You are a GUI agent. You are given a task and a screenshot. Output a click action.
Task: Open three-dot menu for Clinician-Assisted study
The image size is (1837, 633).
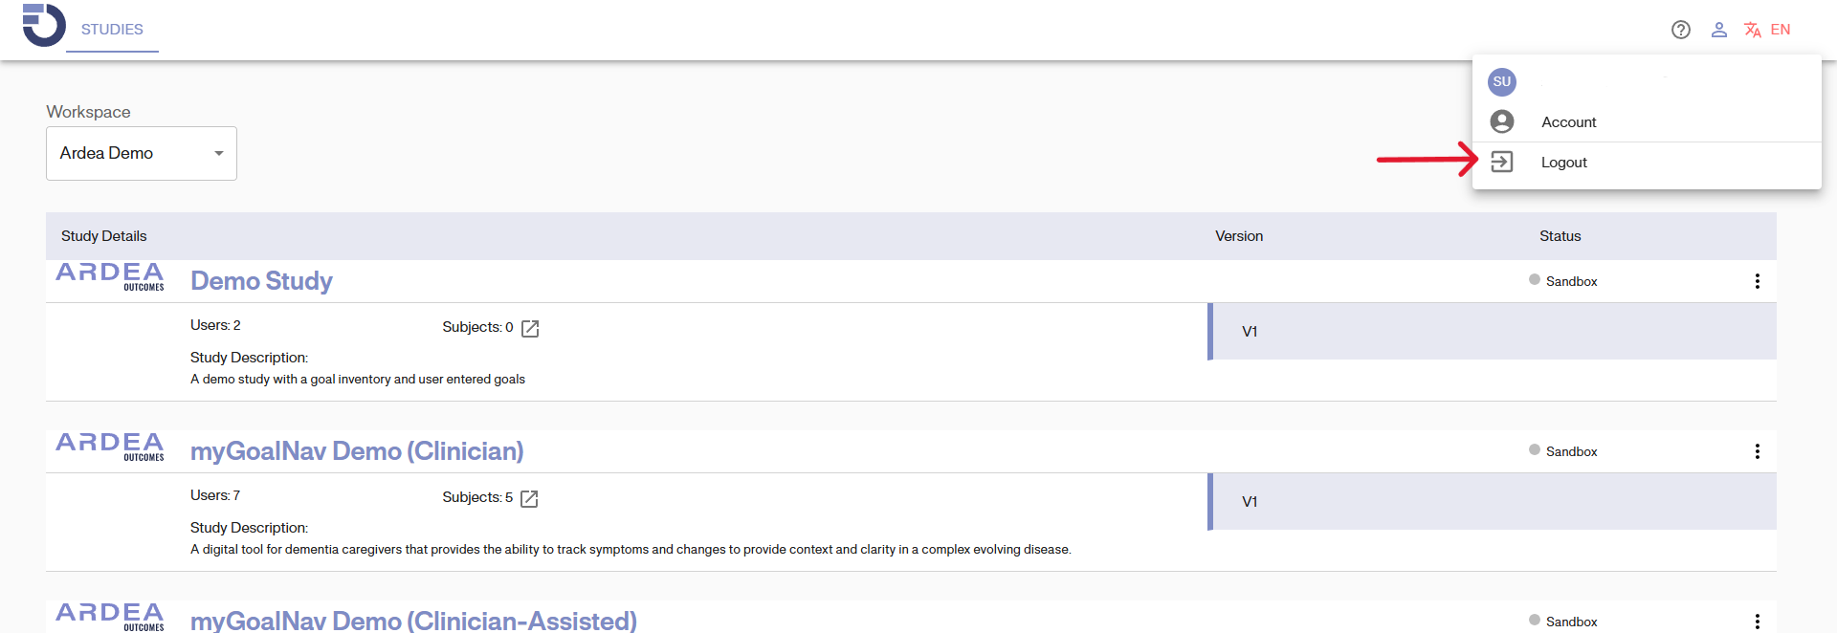coord(1757,622)
